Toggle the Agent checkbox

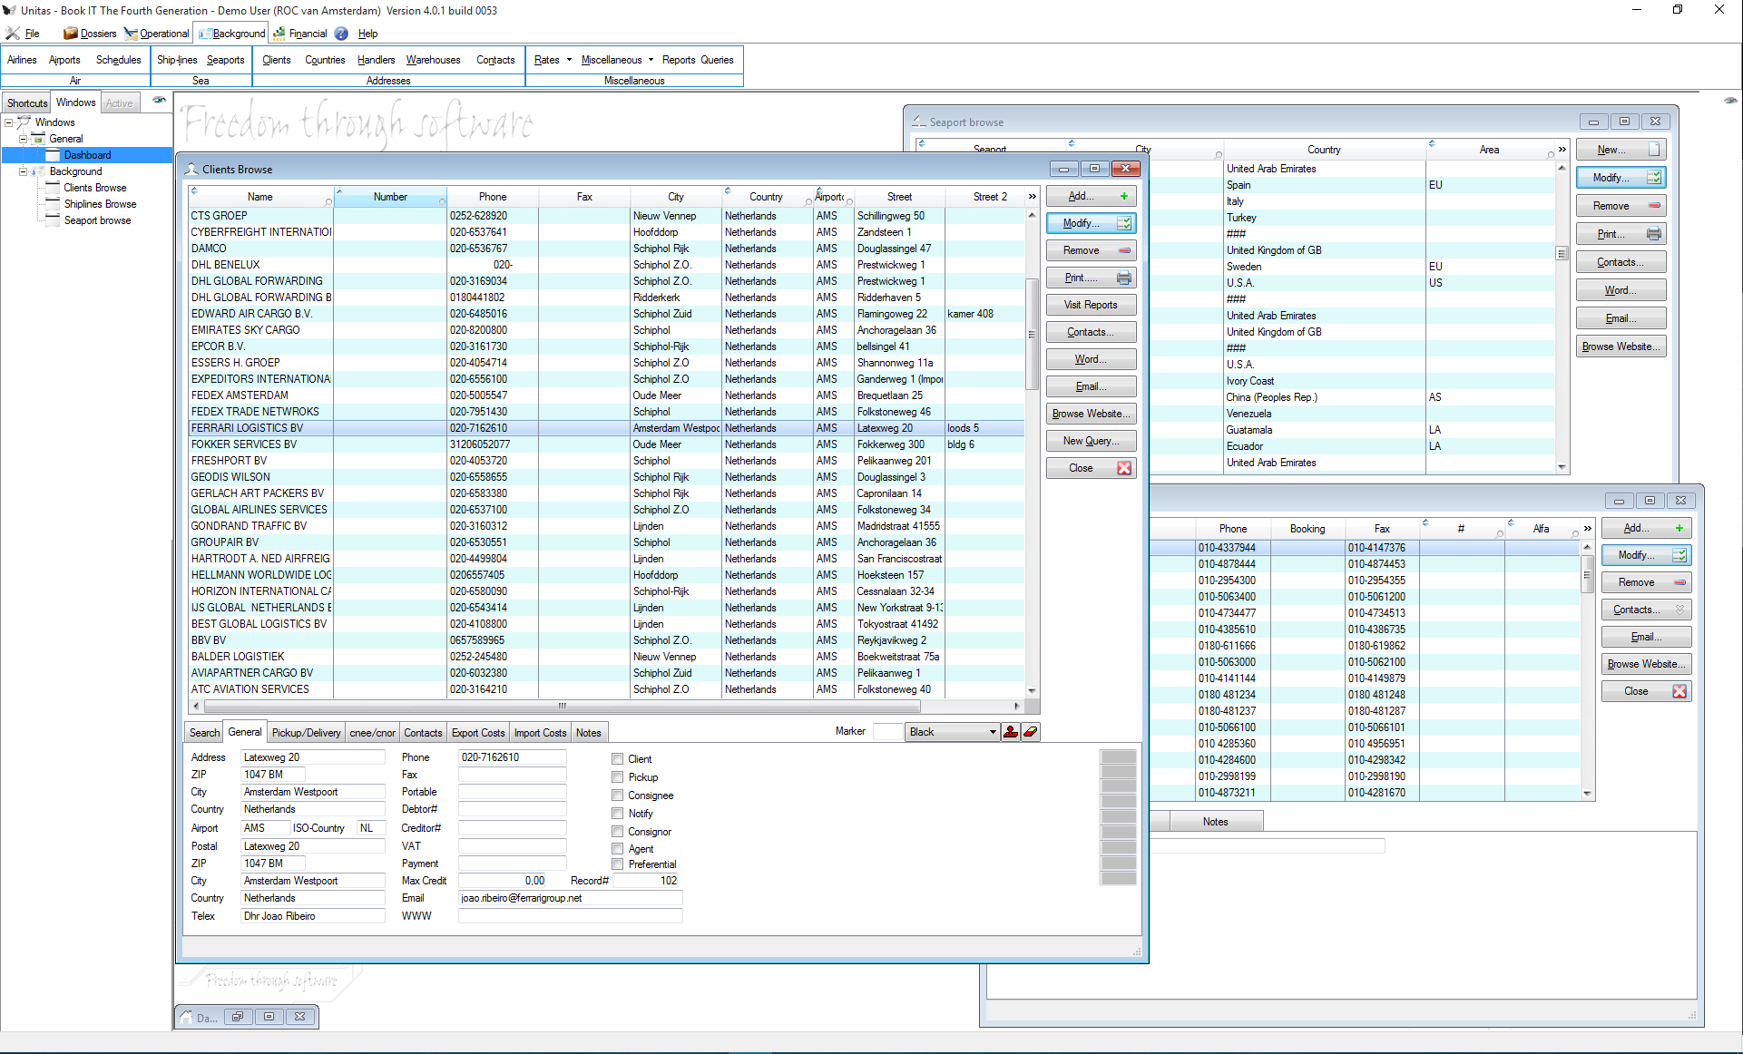(617, 849)
